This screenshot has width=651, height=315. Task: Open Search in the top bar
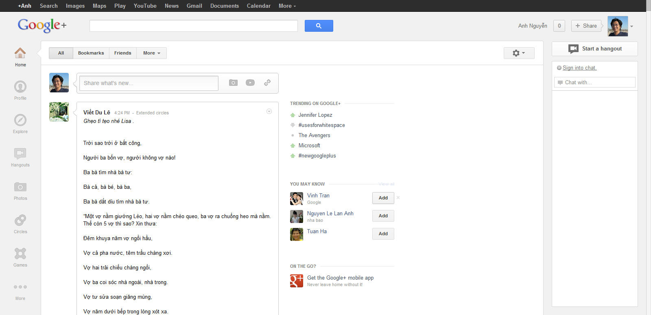point(49,6)
